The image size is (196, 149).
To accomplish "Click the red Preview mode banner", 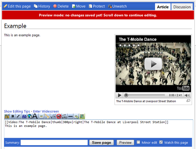I will click(98, 15).
